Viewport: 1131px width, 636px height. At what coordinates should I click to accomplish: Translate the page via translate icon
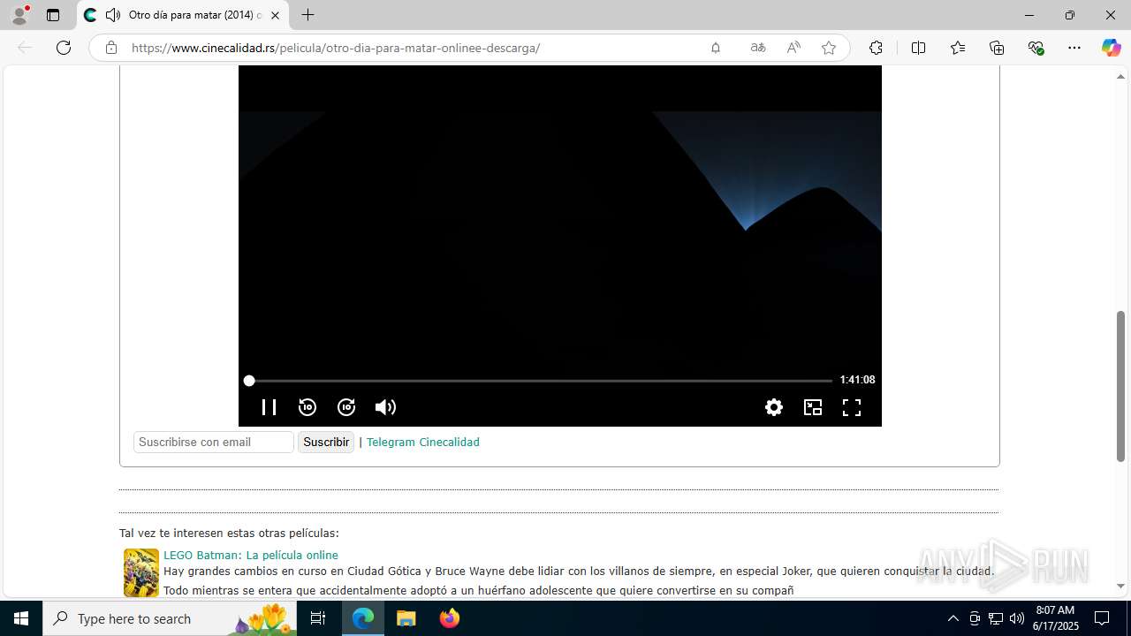758,48
